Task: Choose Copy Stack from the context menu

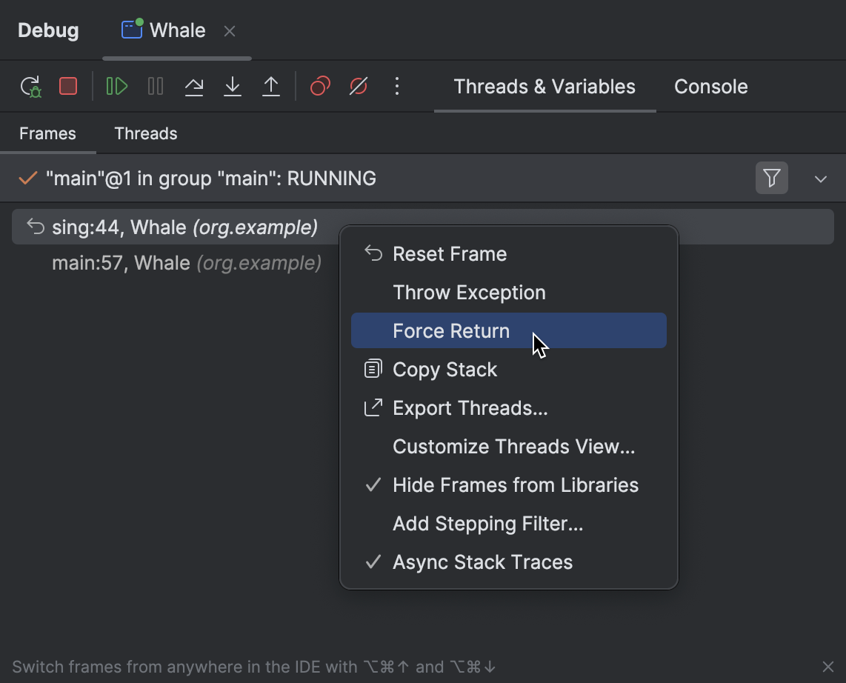Action: 445,369
